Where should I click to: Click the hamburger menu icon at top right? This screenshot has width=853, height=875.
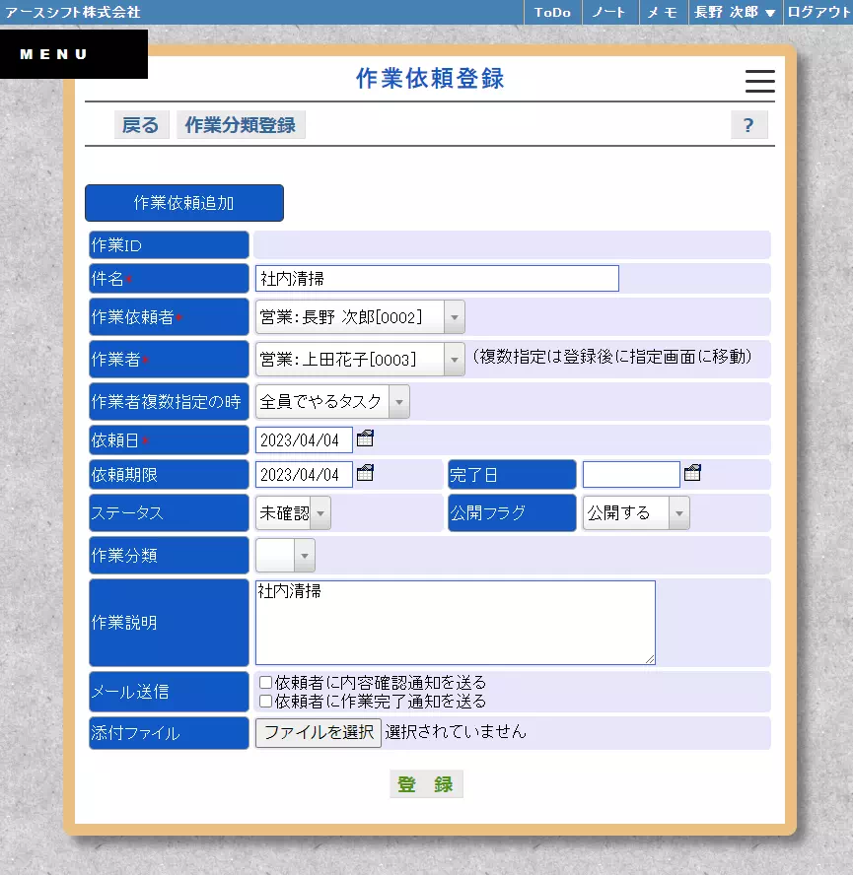click(x=759, y=83)
